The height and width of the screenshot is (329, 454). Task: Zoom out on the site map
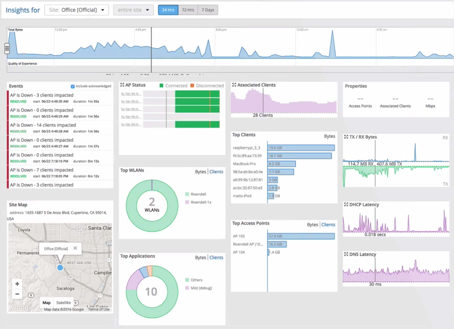[x=17, y=294]
